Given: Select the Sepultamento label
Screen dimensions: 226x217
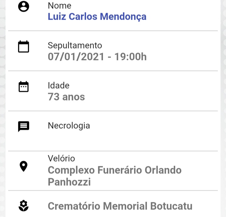Looking at the screenshot, I should (x=75, y=46).
